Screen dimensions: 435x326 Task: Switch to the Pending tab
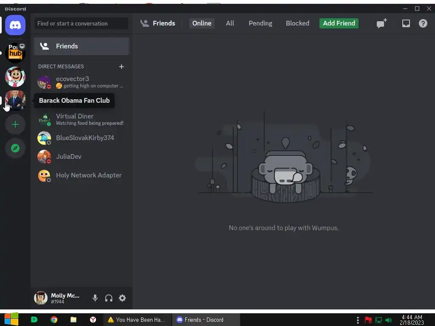click(260, 23)
